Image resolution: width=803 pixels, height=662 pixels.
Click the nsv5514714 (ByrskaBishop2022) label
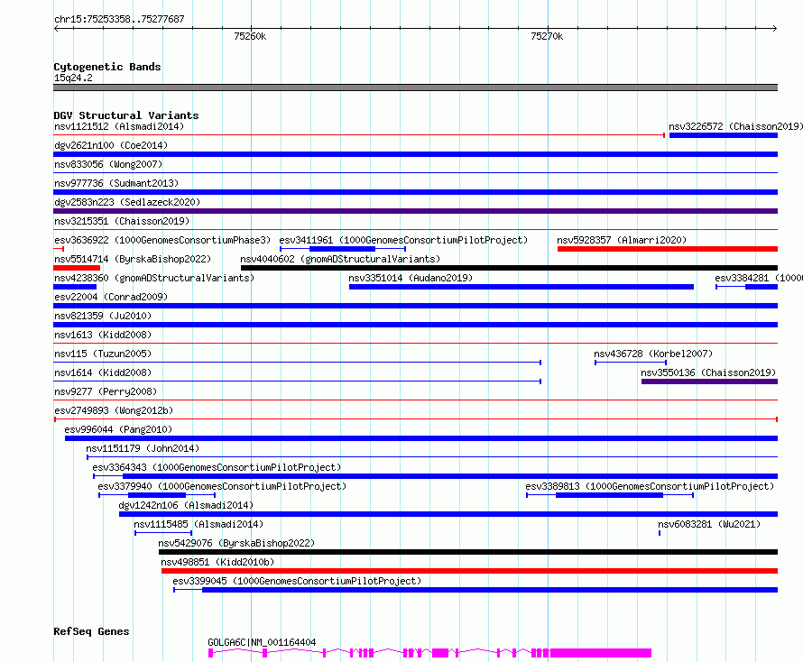133,259
